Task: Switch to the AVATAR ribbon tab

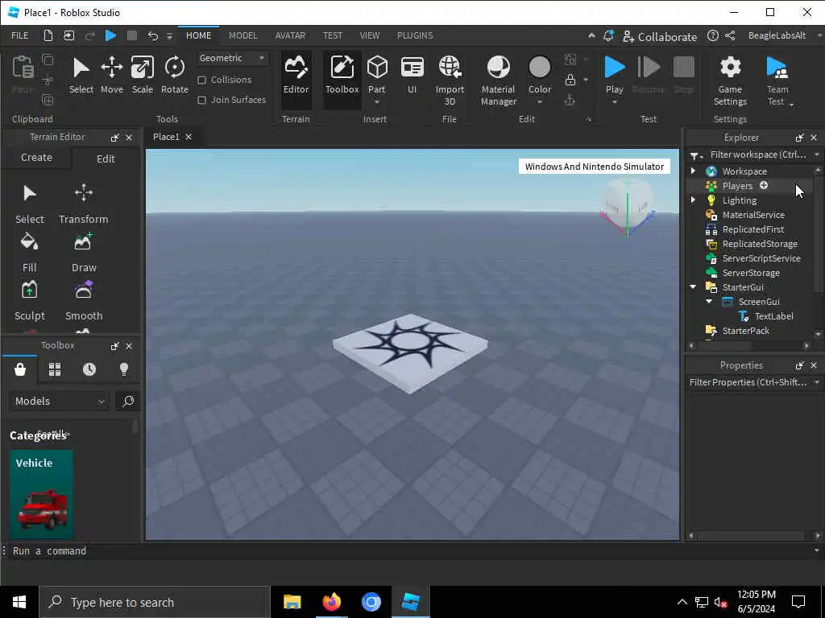Action: coord(290,35)
